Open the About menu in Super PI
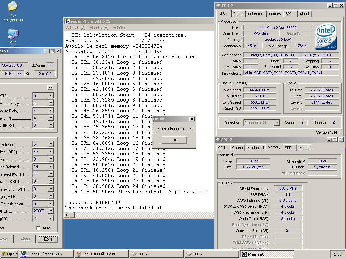The height and width of the screenshot is (259, 346). click(99, 28)
